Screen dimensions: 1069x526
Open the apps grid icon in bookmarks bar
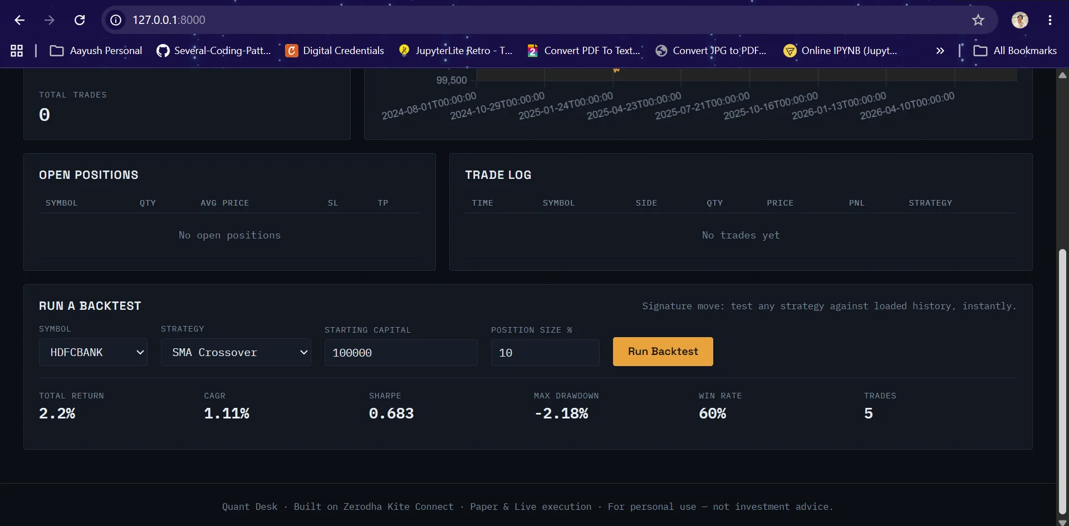tap(17, 51)
